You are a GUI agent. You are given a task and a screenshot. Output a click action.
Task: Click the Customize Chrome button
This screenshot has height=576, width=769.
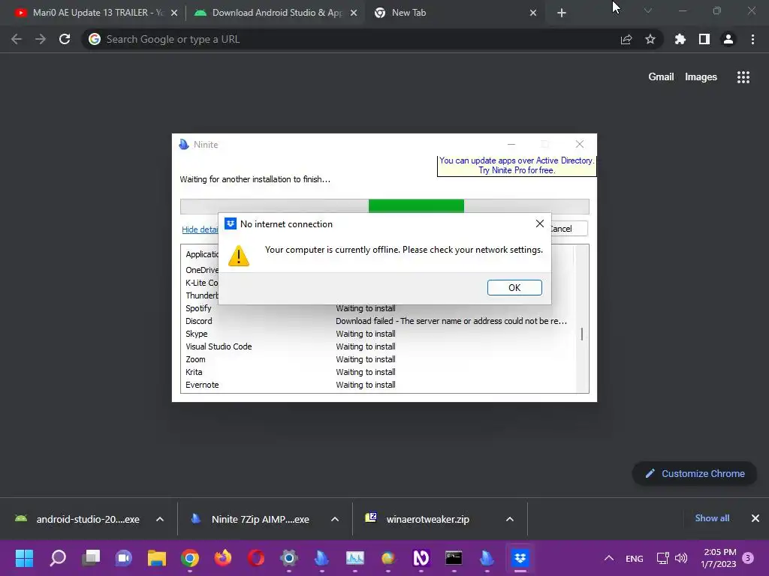[x=695, y=474]
